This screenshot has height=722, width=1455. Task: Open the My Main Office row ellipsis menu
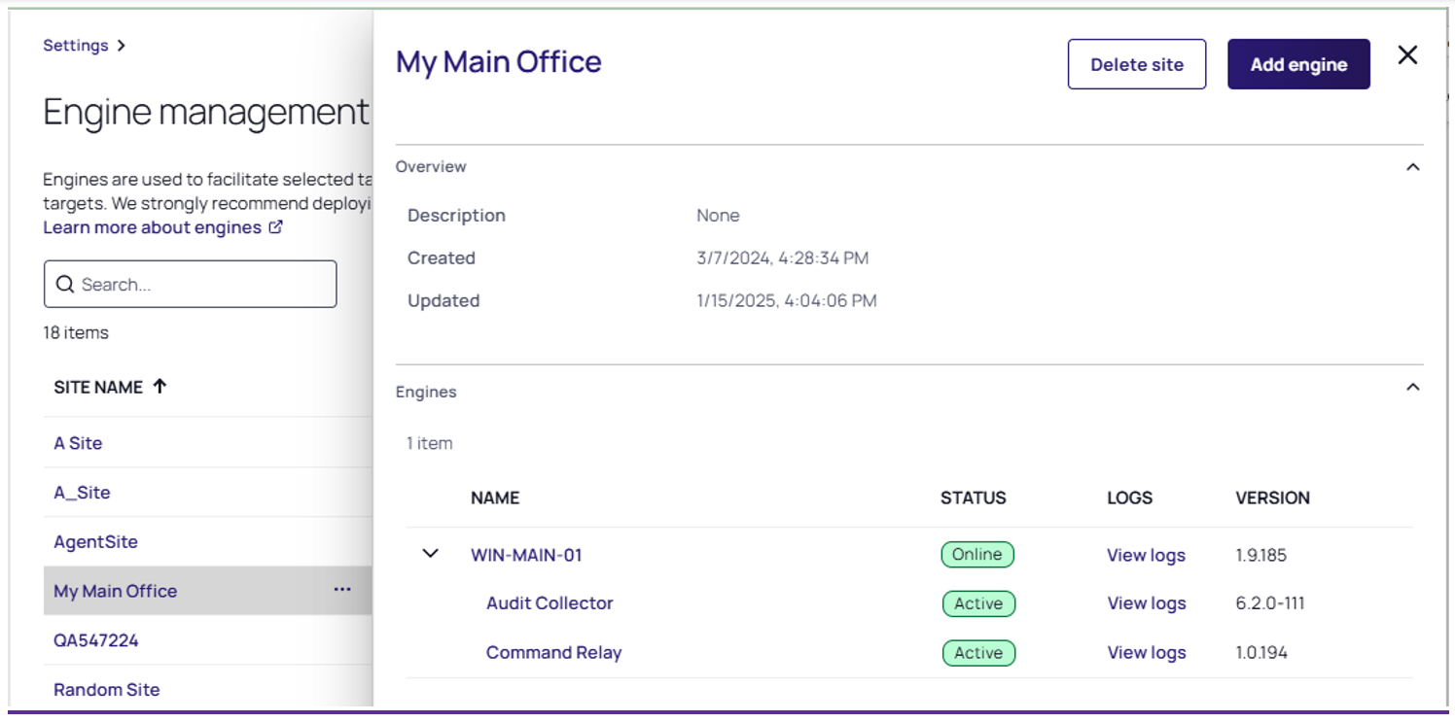[x=342, y=590]
